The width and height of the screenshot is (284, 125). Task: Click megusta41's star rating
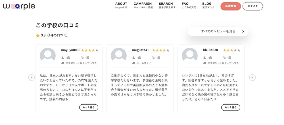(x=161, y=50)
